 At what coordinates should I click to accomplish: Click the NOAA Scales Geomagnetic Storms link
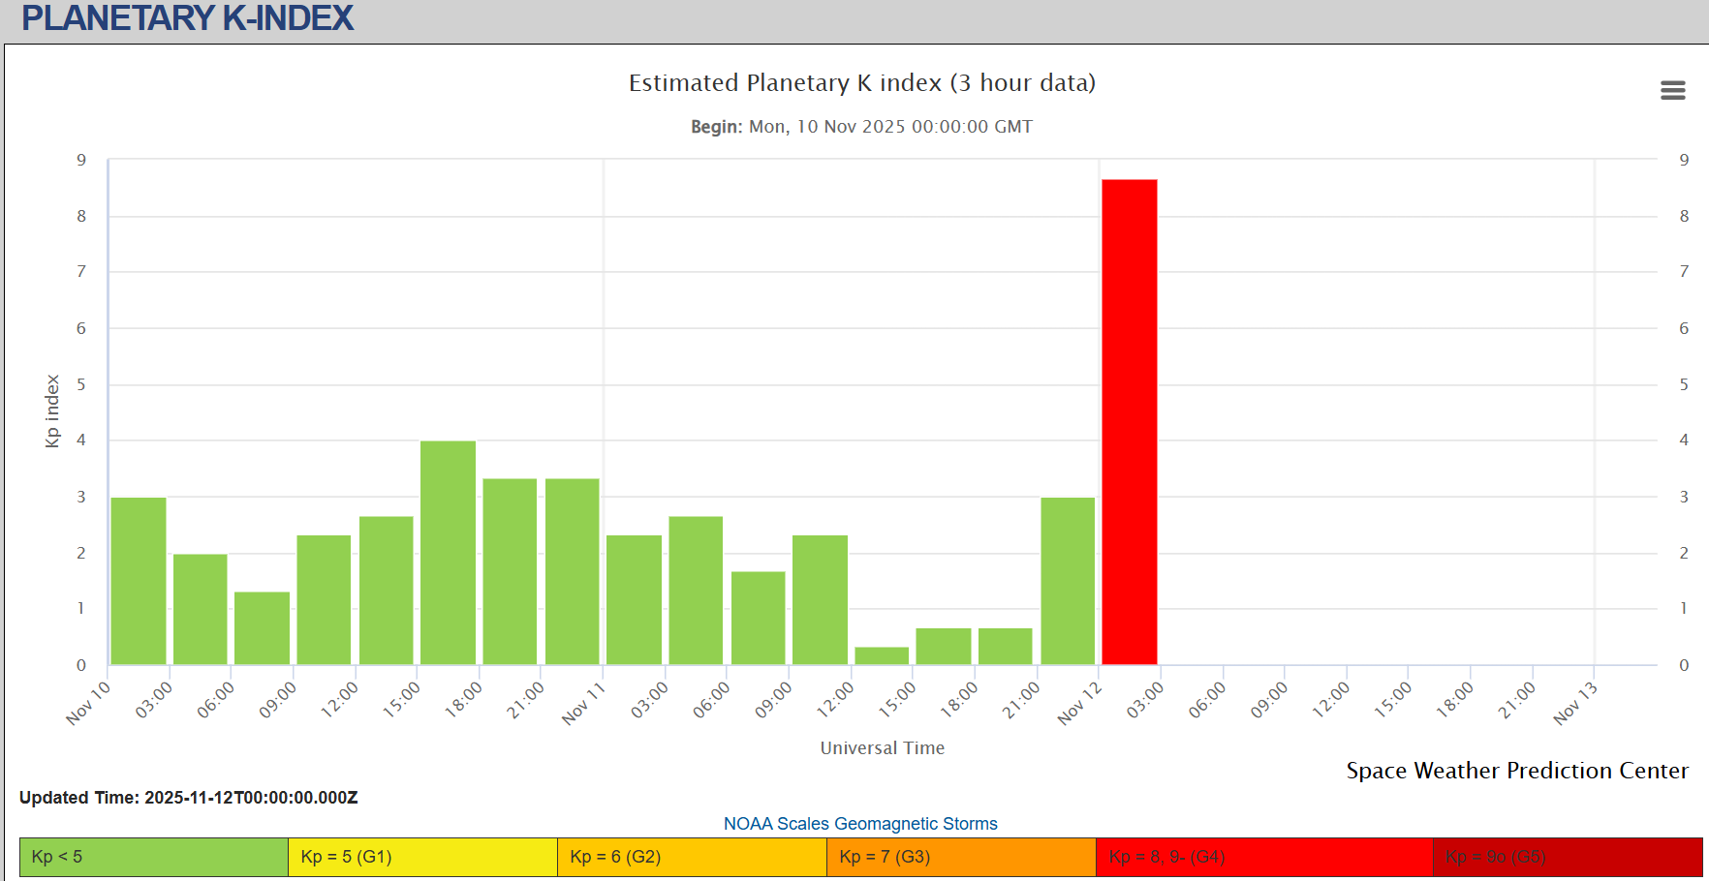(x=859, y=823)
